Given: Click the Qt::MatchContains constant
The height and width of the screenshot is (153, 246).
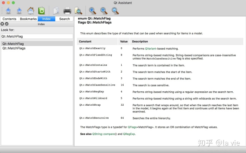Looking at the screenshot, I should (93, 65).
